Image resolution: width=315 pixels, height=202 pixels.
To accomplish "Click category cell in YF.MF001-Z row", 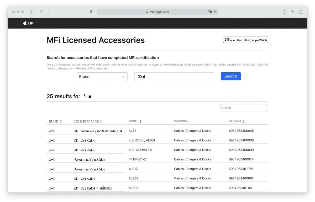I will coord(192,159).
